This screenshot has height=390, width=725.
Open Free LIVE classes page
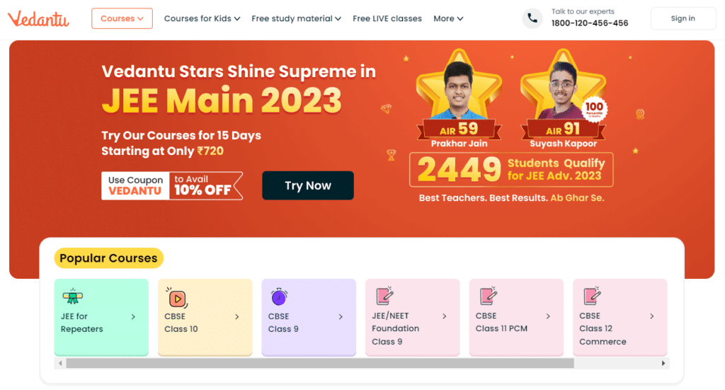pos(387,18)
